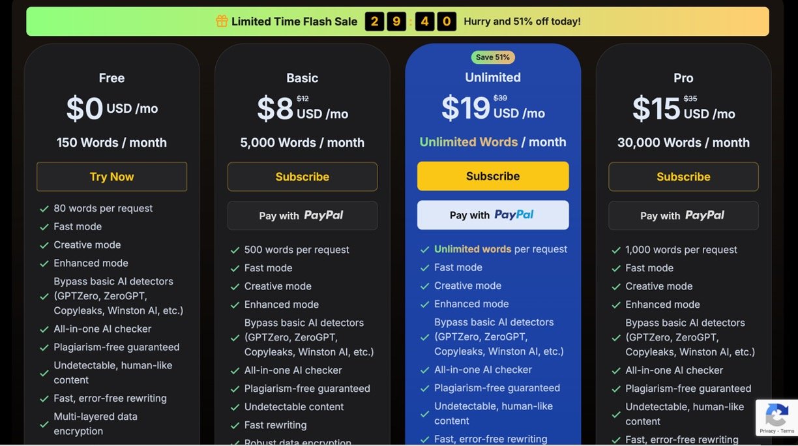Click the flash sale countdown timer digits
The width and height of the screenshot is (798, 446).
tap(410, 22)
